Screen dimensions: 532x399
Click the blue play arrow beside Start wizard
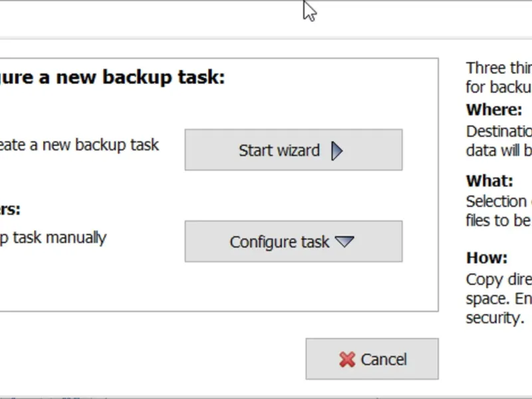coord(336,151)
